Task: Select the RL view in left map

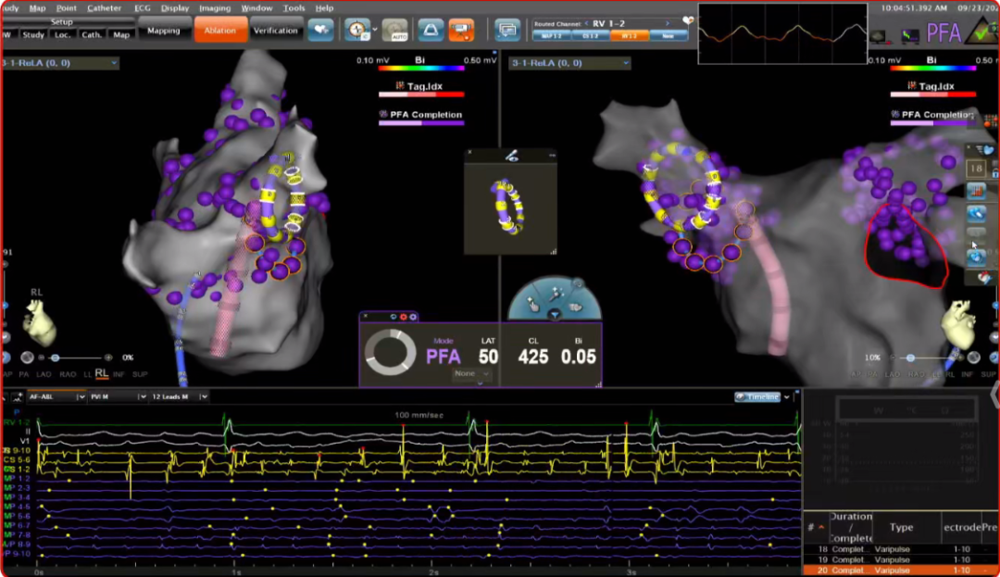Action: (x=101, y=373)
